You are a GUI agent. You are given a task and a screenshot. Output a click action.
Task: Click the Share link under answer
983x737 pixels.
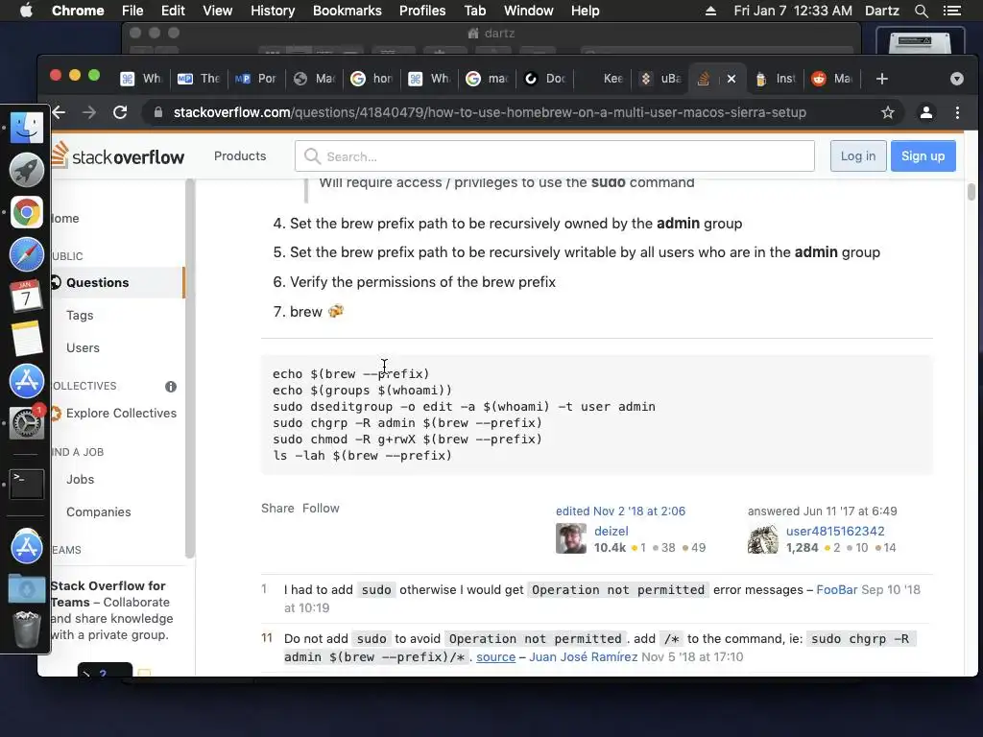(x=277, y=509)
